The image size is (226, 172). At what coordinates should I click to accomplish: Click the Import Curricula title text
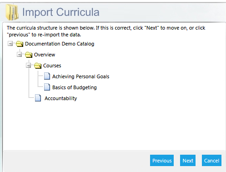61,12
